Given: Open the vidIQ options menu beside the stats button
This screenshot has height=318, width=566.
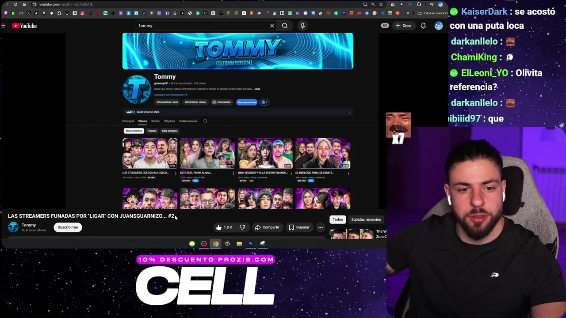Looking at the screenshot, I should [x=264, y=102].
